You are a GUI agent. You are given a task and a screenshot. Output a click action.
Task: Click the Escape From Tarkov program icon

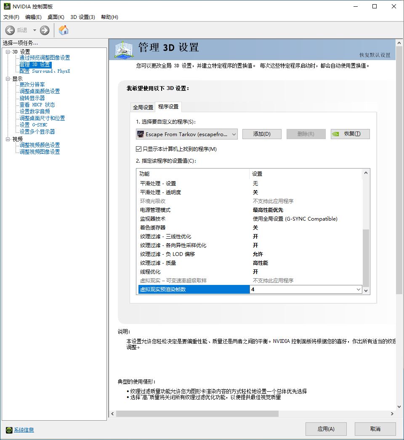click(x=140, y=134)
